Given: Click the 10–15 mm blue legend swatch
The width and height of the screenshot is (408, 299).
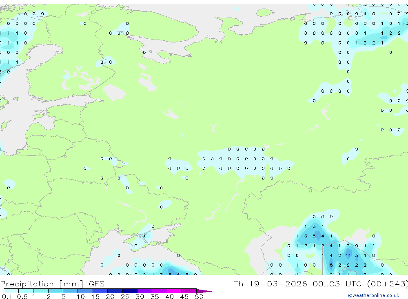Looking at the screenshot, I should [x=85, y=291].
